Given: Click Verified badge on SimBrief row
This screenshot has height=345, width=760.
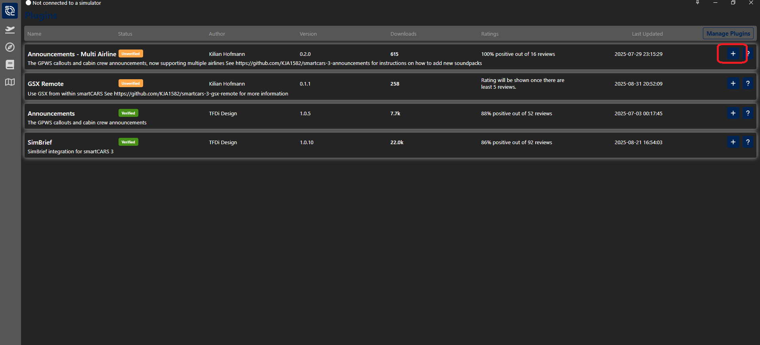Looking at the screenshot, I should click(x=128, y=142).
